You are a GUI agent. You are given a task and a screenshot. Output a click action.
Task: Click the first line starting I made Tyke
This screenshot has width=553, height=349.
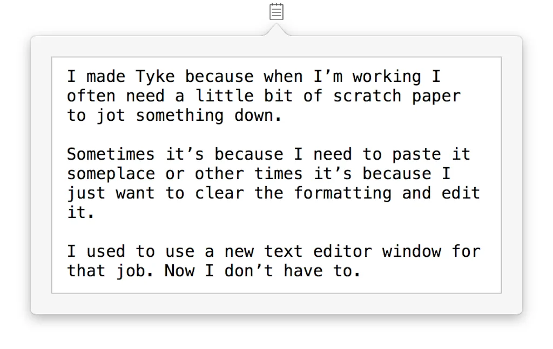pyautogui.click(x=216, y=76)
